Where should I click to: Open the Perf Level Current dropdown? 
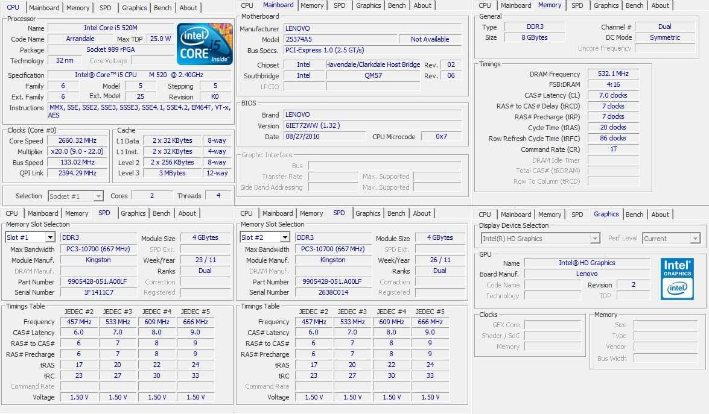point(671,239)
